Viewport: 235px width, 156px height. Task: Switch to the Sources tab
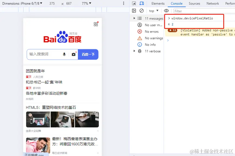coord(194,4)
